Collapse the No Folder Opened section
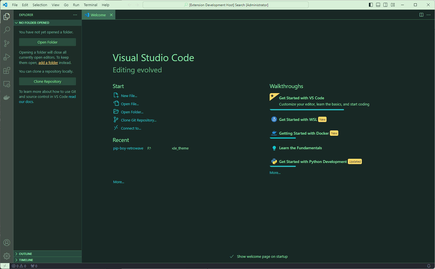 [x=47, y=23]
